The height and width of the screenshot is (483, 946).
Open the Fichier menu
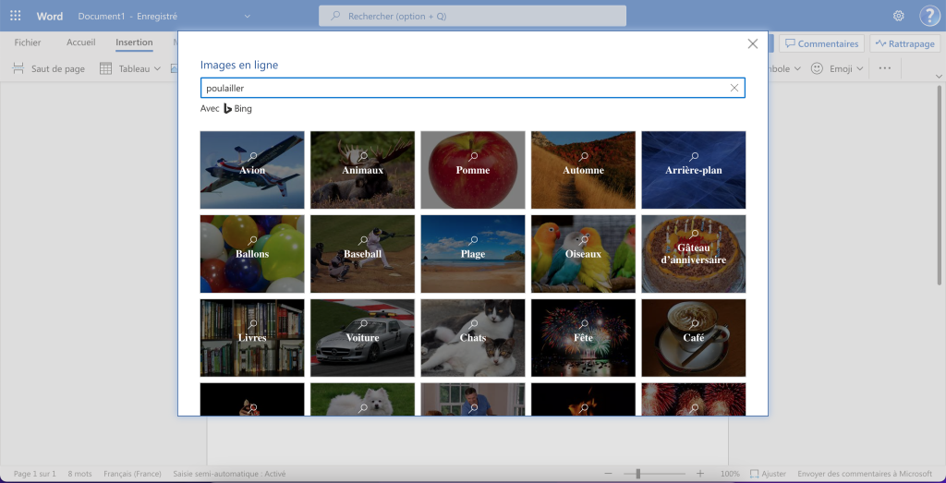28,42
